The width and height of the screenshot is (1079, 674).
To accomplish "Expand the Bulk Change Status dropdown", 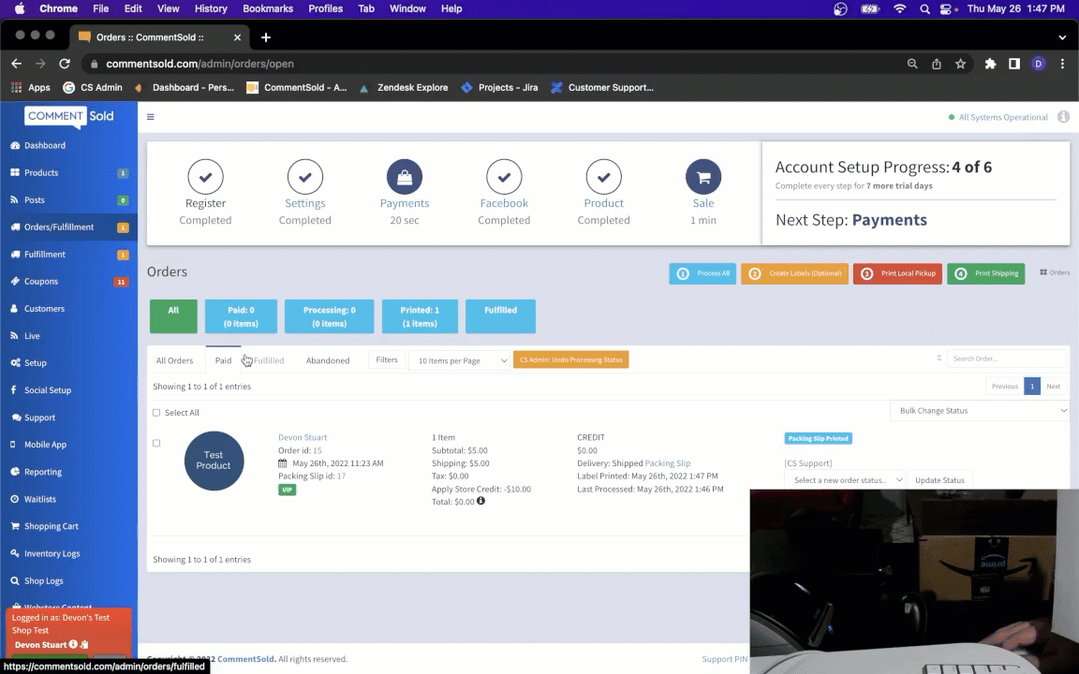I will coord(979,410).
